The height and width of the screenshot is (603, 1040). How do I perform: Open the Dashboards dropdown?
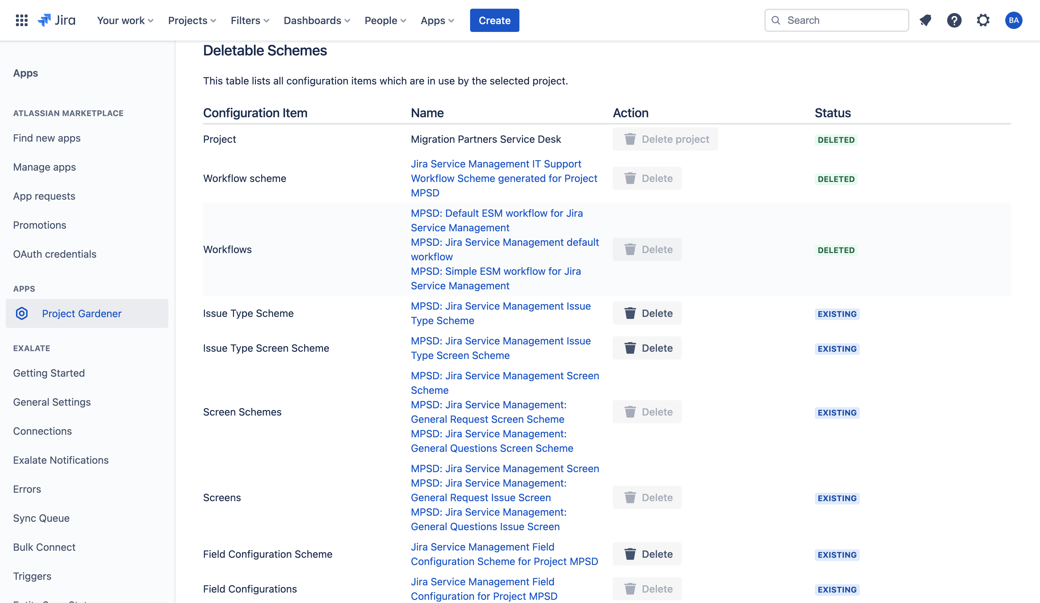[x=317, y=20]
